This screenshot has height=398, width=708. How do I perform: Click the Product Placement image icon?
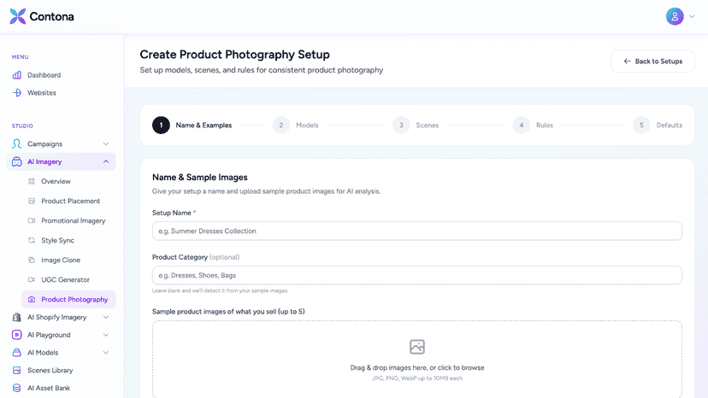click(32, 201)
